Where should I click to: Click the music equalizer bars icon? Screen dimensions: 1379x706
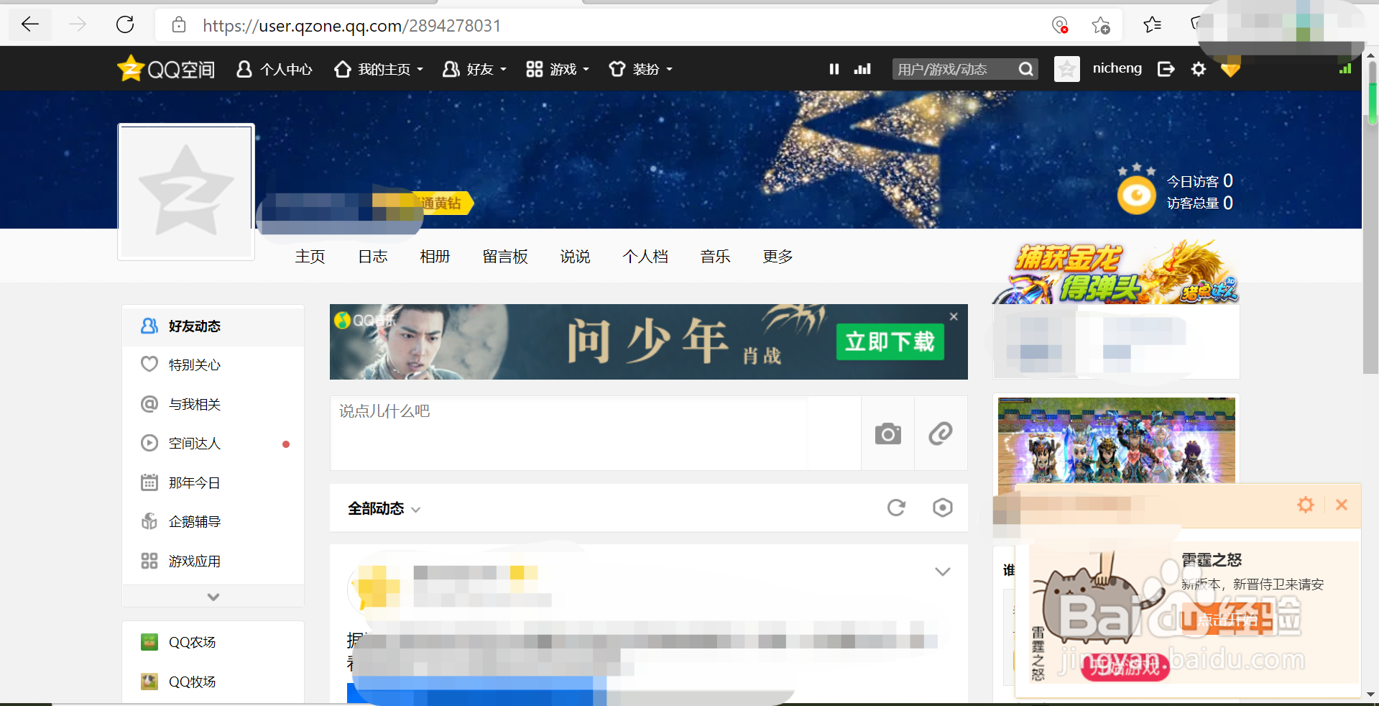862,69
